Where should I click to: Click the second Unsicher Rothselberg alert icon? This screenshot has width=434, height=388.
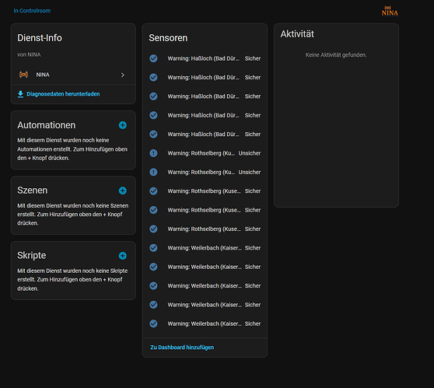coord(153,172)
